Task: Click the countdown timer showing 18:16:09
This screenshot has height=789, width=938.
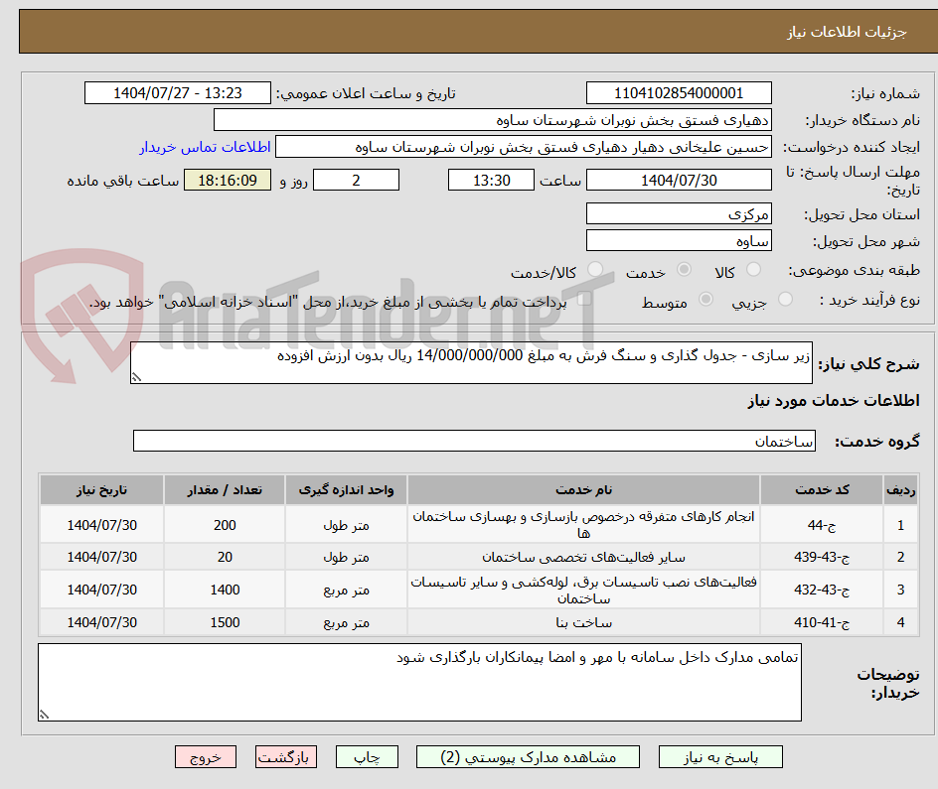Action: [x=227, y=180]
